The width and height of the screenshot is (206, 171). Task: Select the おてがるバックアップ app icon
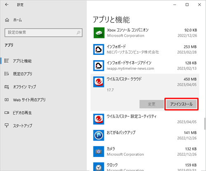pyautogui.click(x=99, y=135)
